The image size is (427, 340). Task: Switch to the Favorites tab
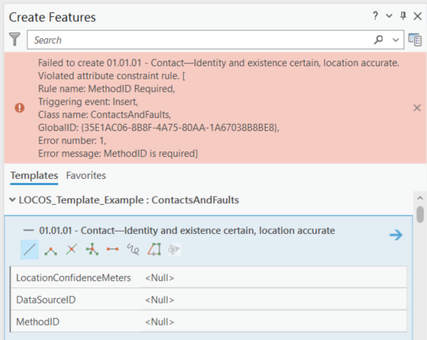[86, 176]
